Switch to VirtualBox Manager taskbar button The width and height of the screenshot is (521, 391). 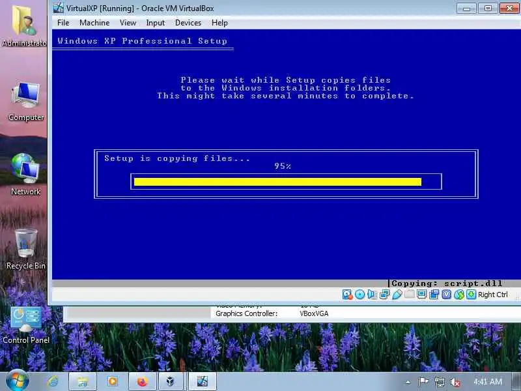click(171, 381)
